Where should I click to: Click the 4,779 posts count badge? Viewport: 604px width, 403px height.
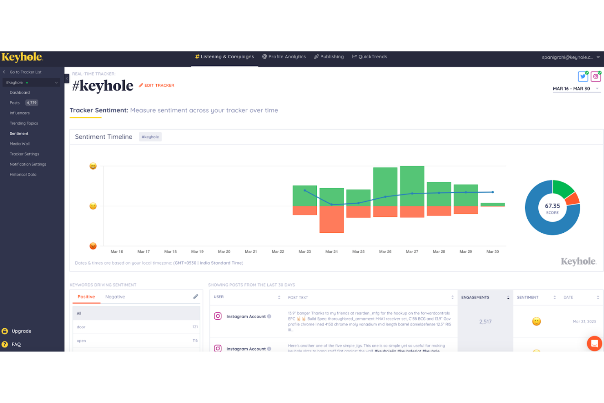click(x=31, y=103)
